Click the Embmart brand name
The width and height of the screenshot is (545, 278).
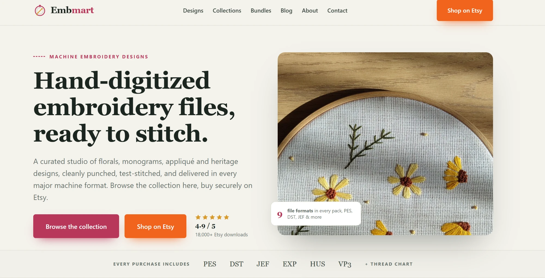[x=72, y=10]
